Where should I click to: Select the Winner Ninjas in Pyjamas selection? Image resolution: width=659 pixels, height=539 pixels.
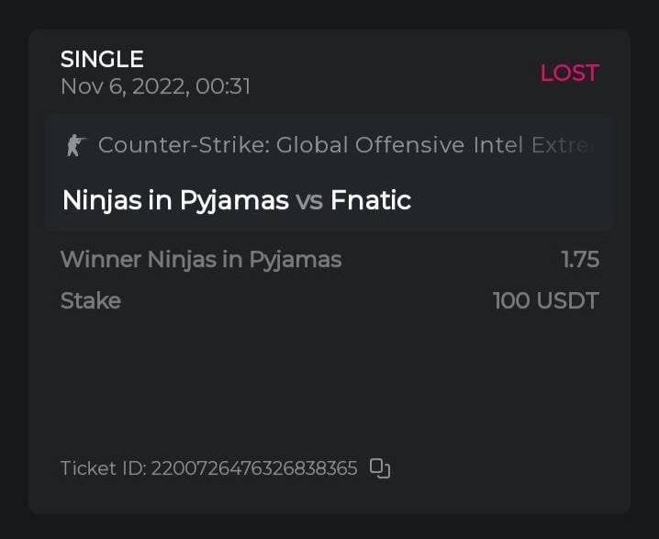(x=201, y=260)
